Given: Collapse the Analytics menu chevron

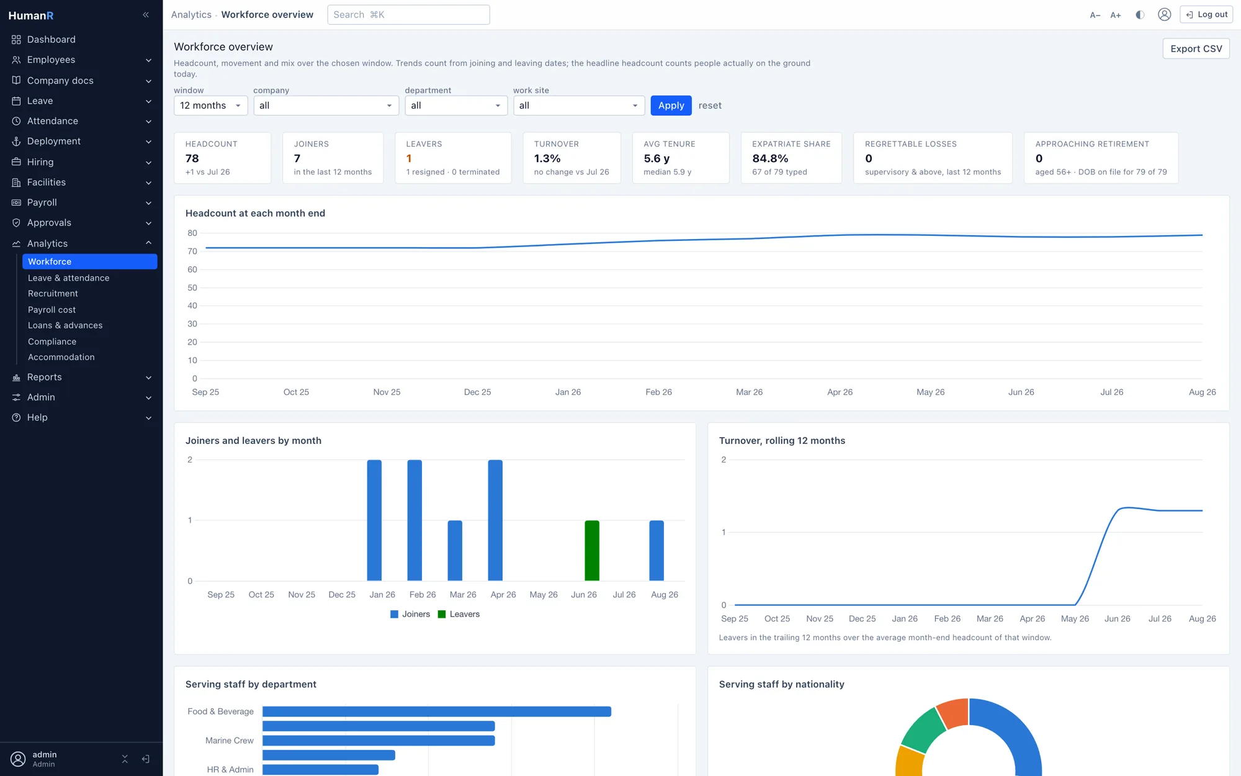Looking at the screenshot, I should click(148, 243).
